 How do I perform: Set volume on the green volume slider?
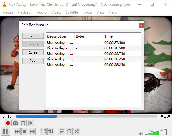click(156, 133)
